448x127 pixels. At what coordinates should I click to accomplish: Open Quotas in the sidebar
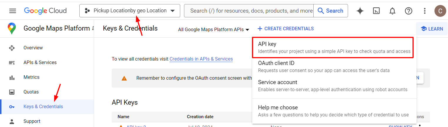click(x=31, y=92)
